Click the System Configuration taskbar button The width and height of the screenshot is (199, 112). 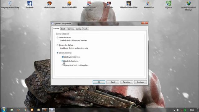point(52,110)
